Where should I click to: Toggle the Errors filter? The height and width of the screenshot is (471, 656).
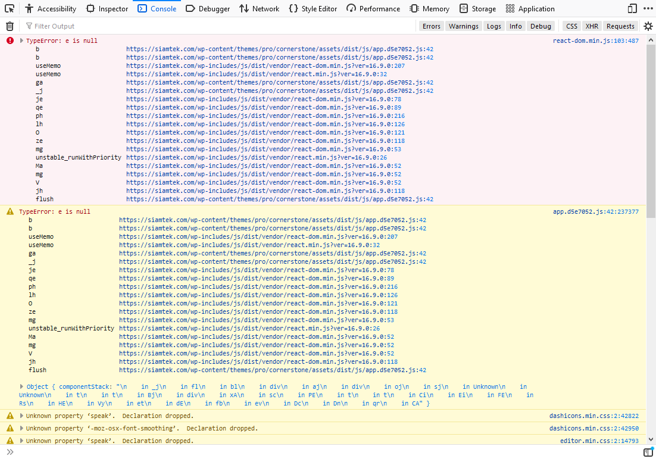432,26
